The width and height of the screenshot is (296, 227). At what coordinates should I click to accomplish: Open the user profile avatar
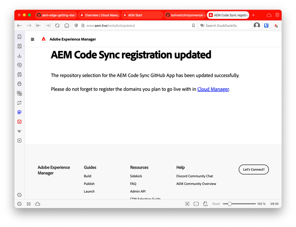coord(257,25)
